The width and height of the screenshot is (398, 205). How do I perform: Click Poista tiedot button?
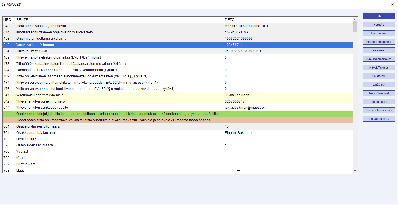pos(379,102)
